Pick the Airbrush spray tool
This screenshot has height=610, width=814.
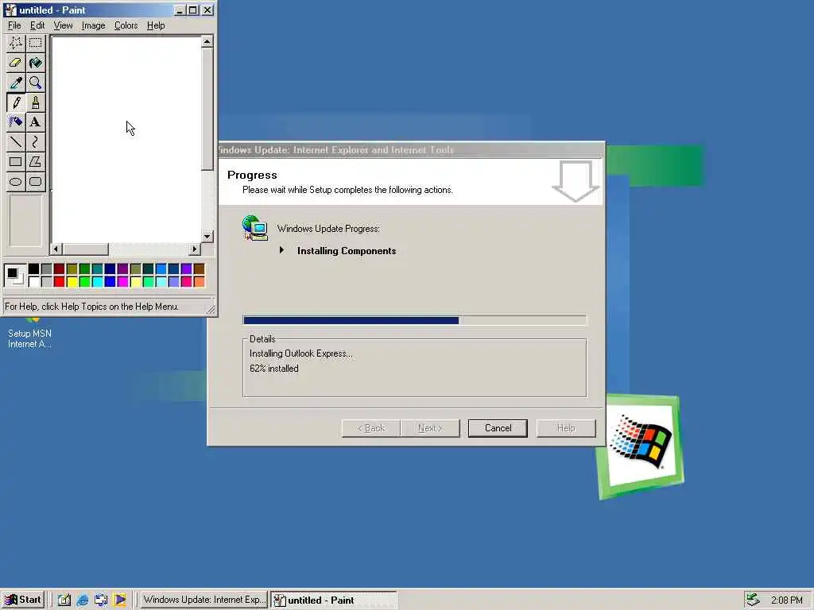16,122
